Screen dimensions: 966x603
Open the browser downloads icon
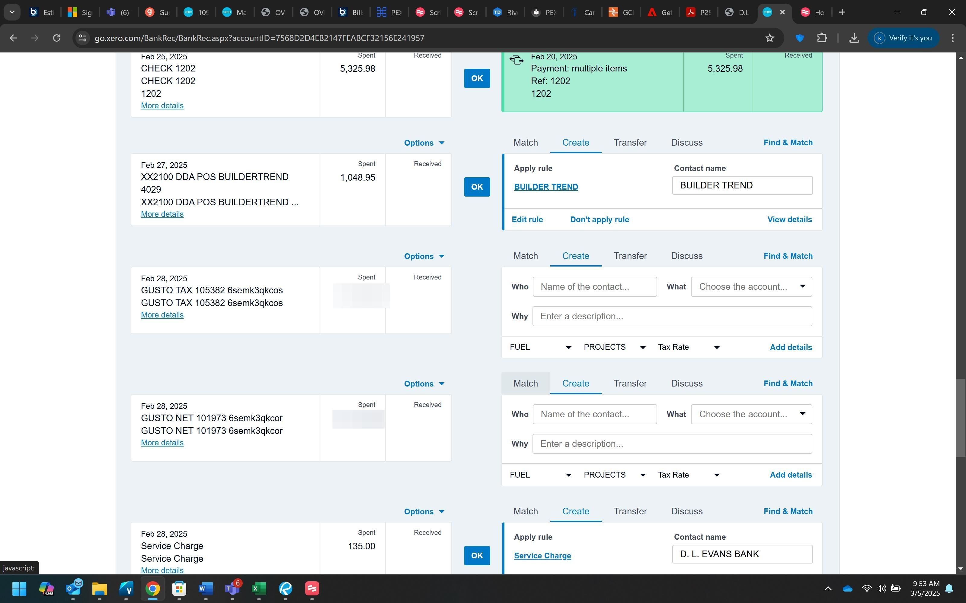tap(854, 38)
